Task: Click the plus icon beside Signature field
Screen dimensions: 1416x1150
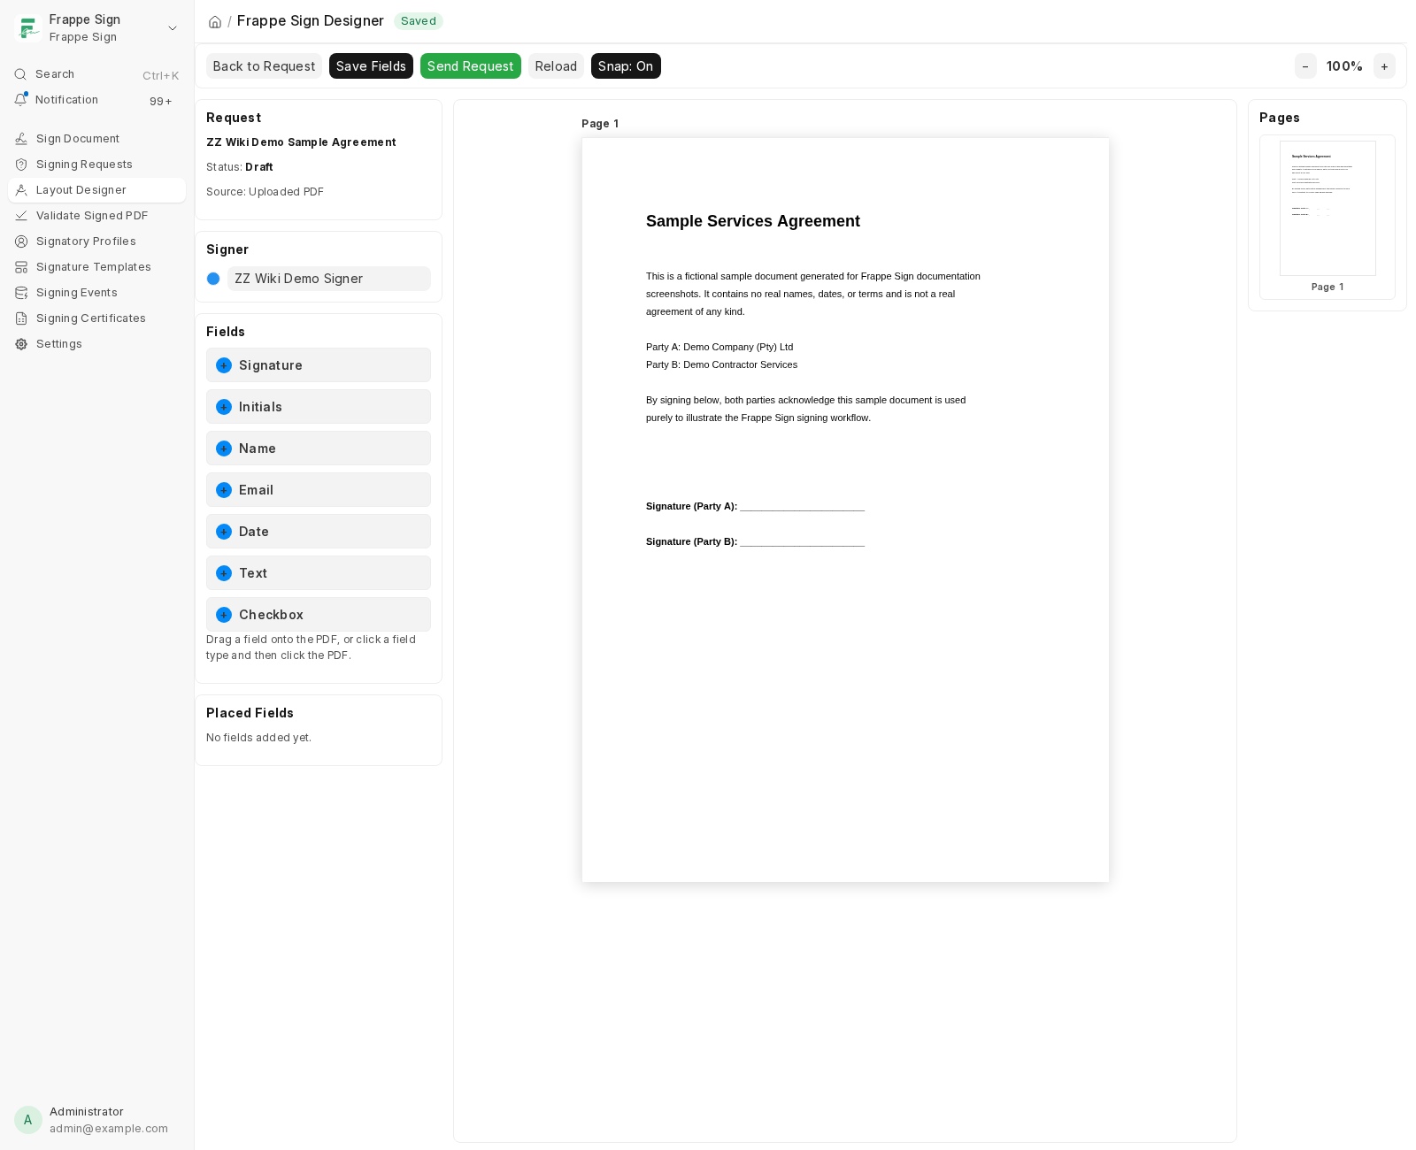Action: pos(224,365)
